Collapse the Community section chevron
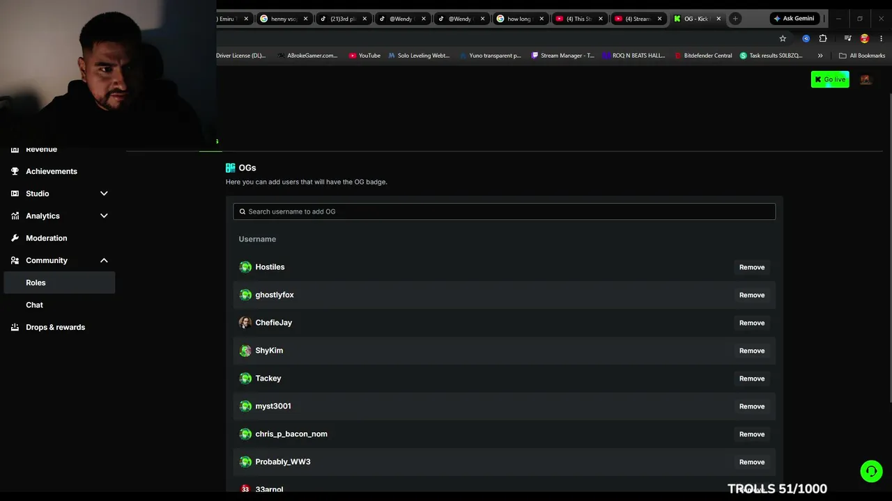The height and width of the screenshot is (501, 892). (104, 260)
